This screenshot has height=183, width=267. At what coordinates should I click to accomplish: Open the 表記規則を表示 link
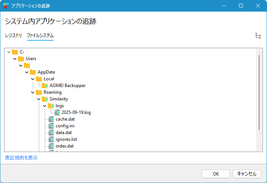[21, 158]
